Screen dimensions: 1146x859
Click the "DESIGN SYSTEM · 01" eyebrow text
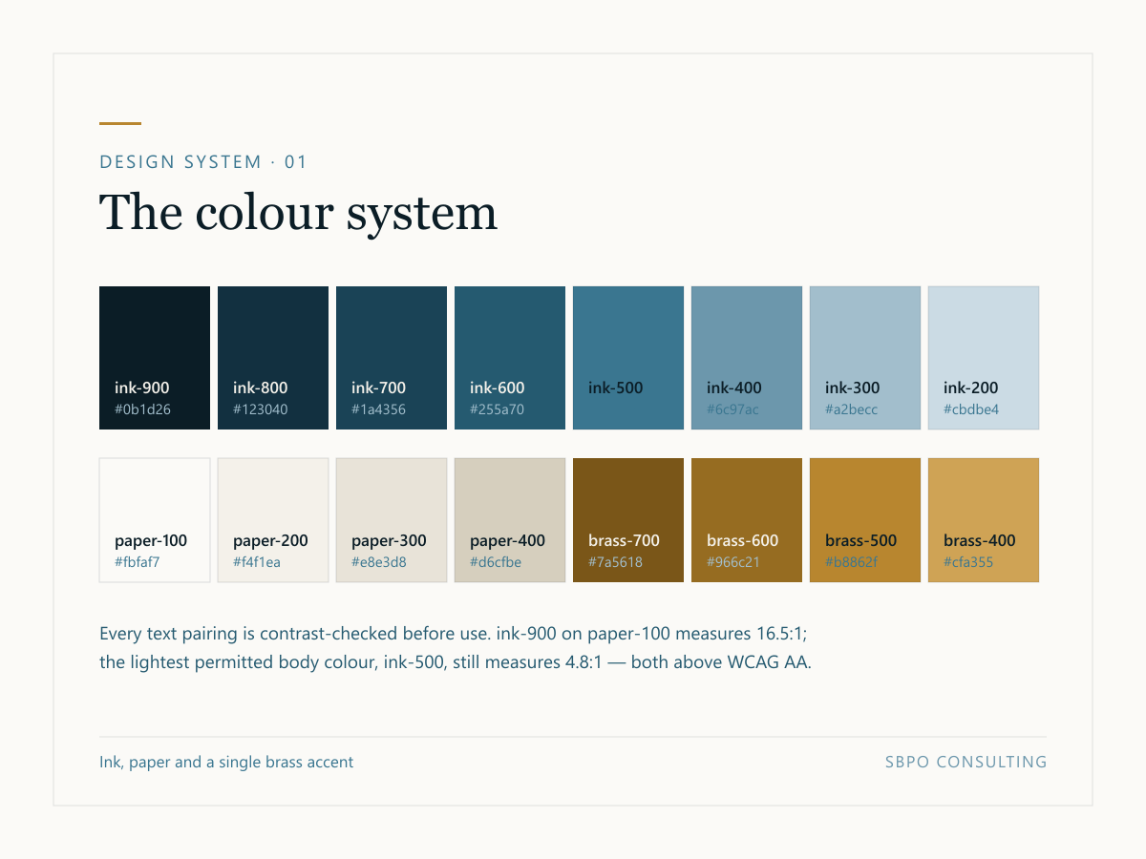203,162
